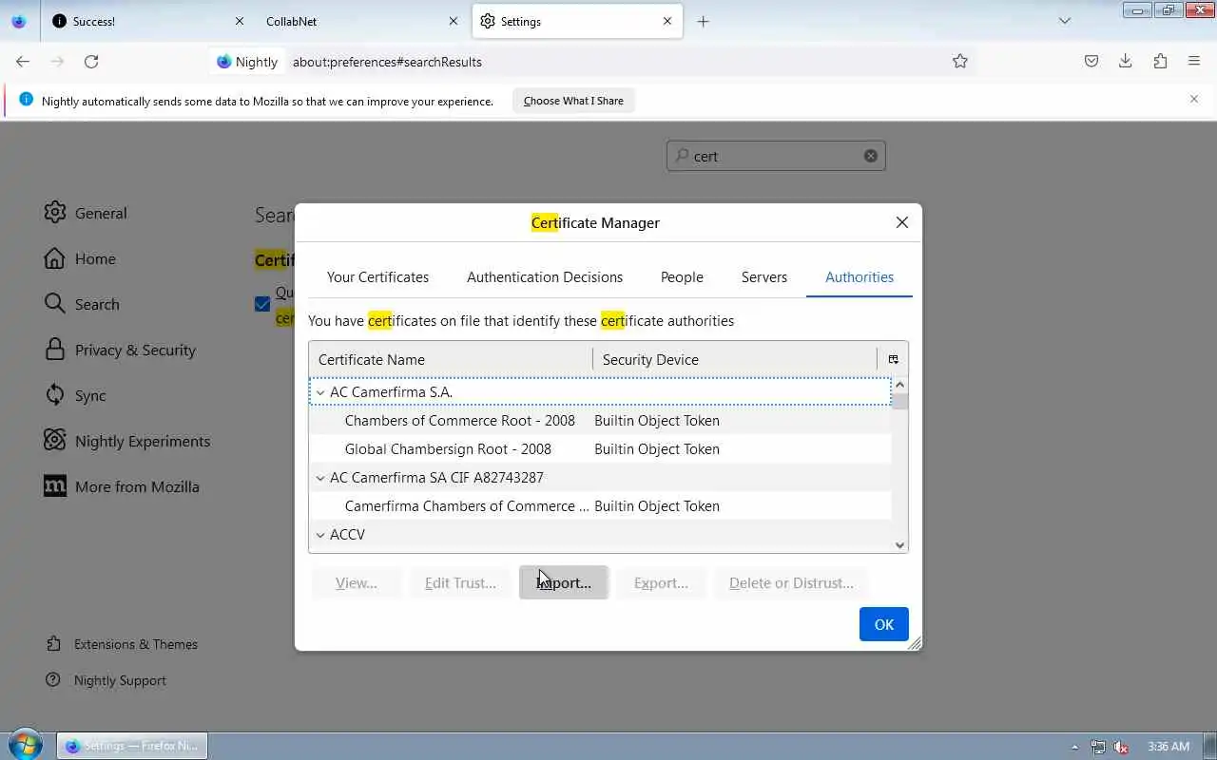
Task: Select Chambers of Commerce Root - 2008
Action: point(600,420)
